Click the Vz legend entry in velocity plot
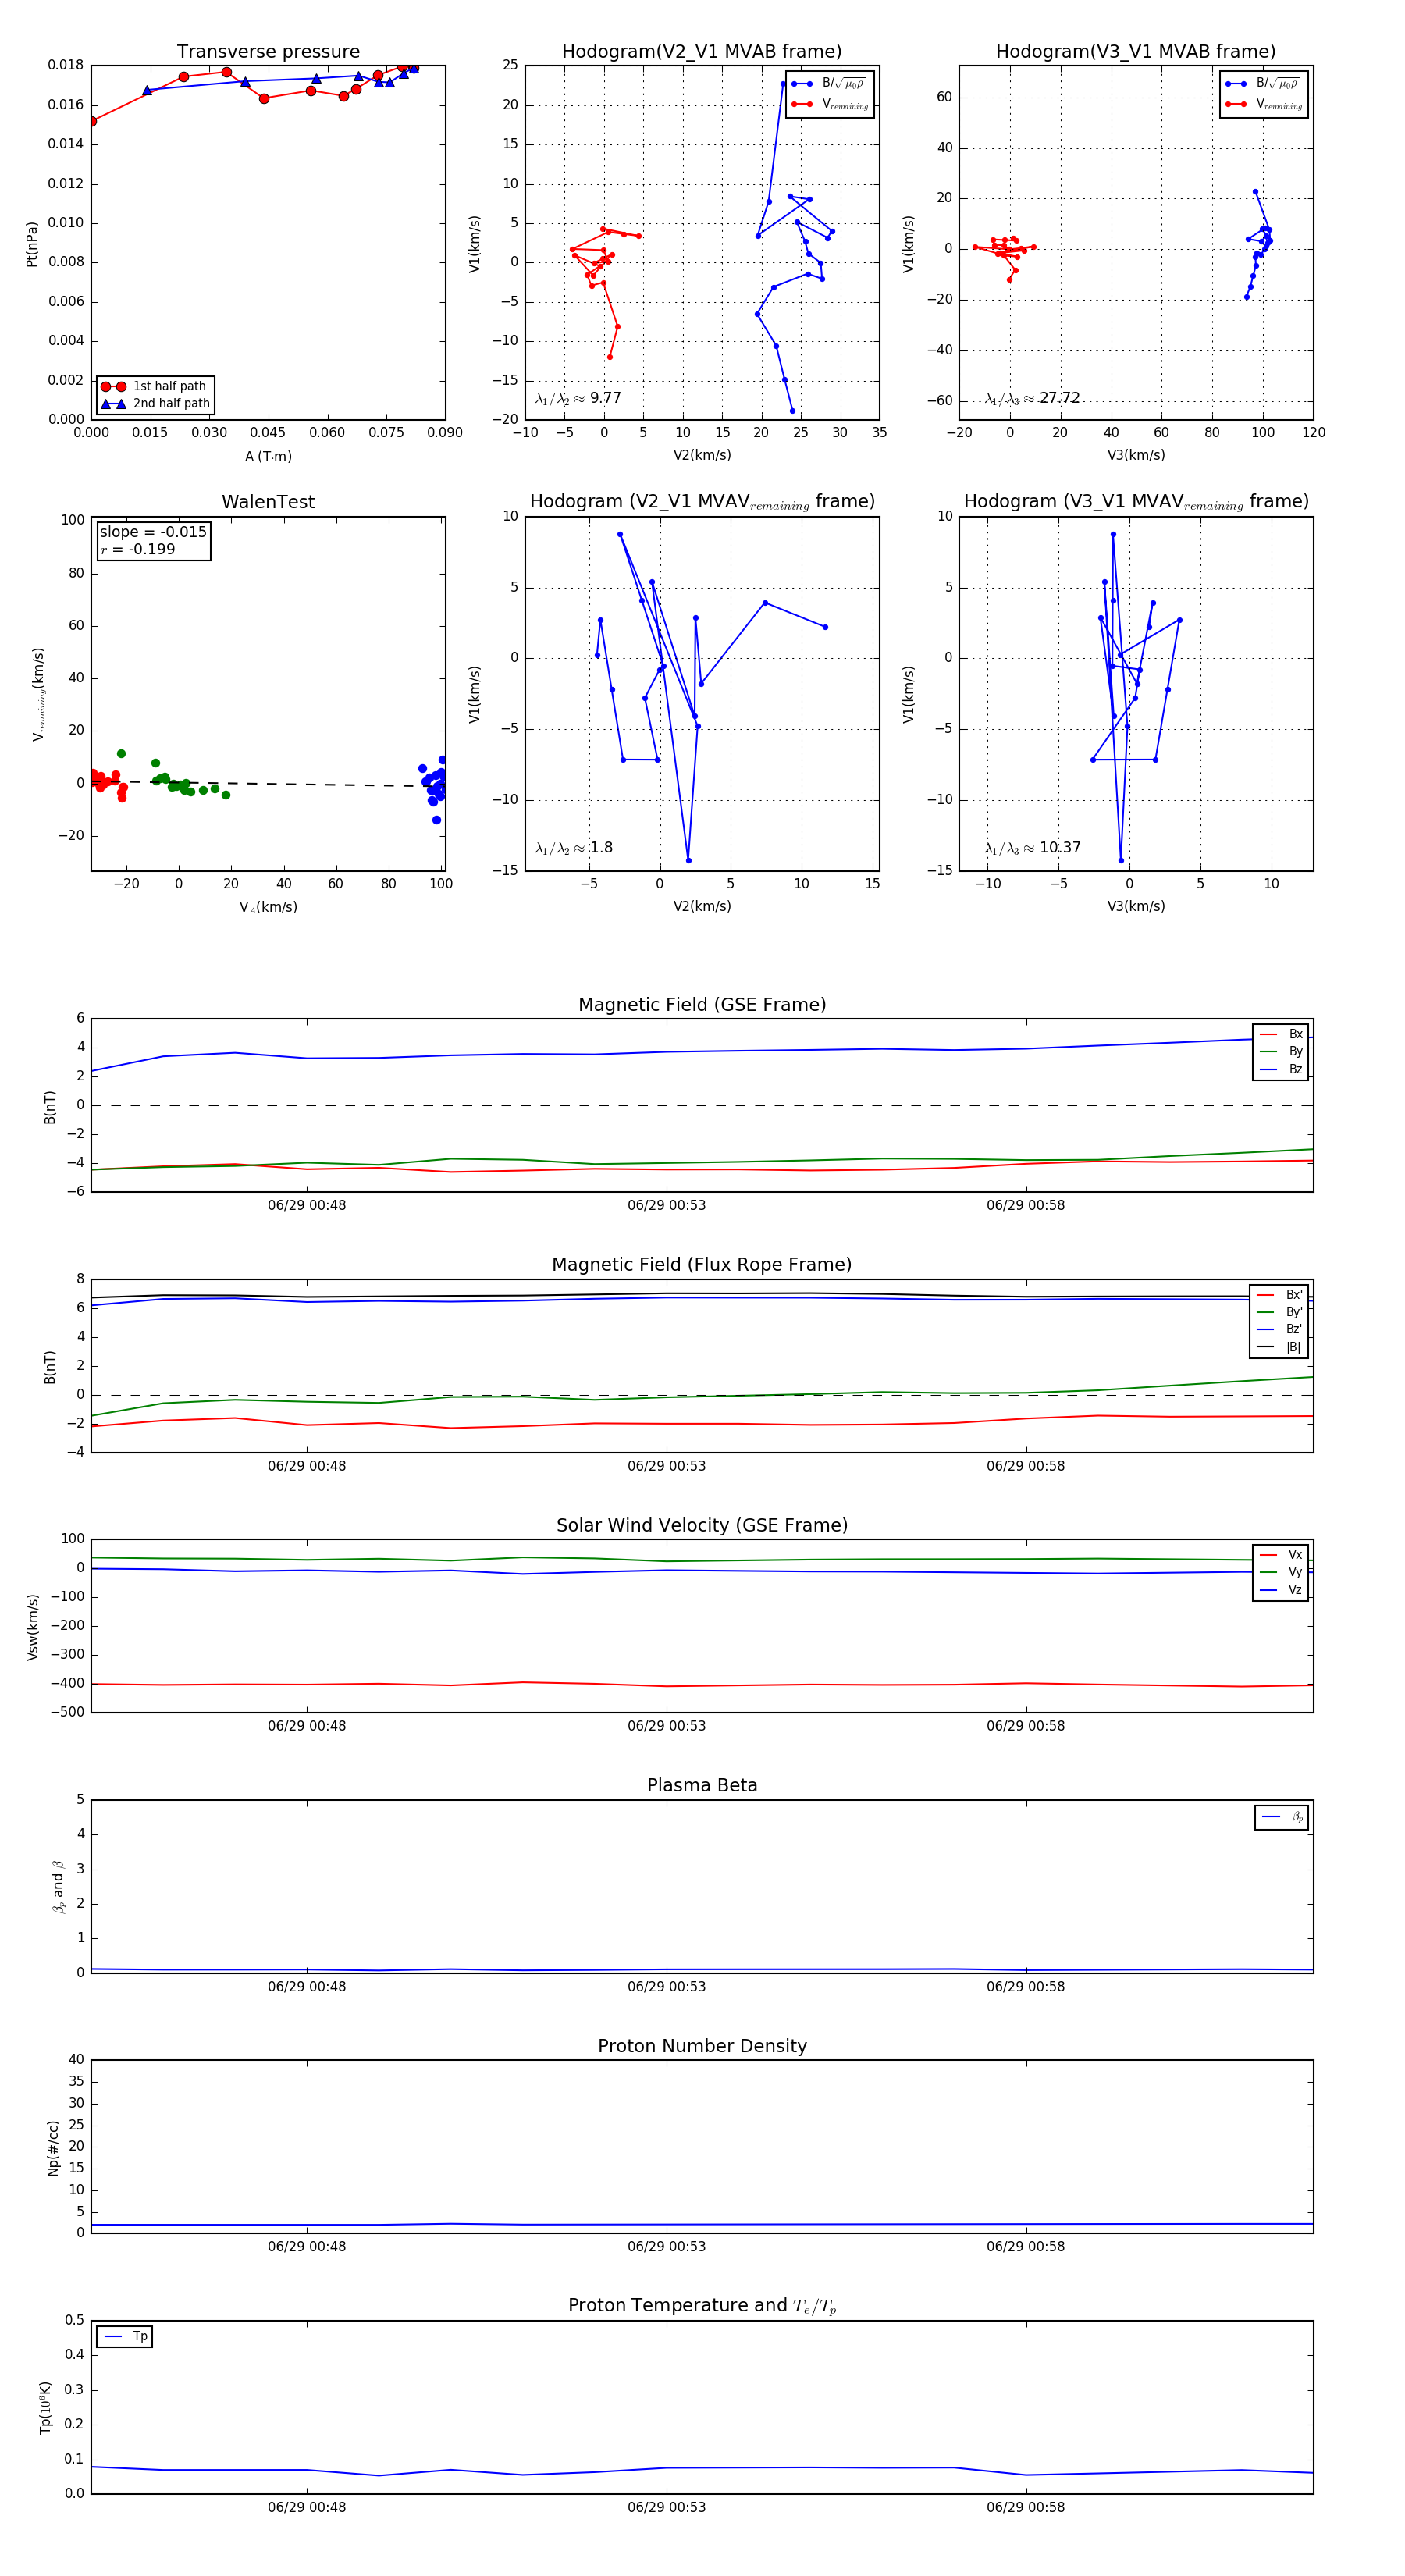 tap(1281, 1590)
